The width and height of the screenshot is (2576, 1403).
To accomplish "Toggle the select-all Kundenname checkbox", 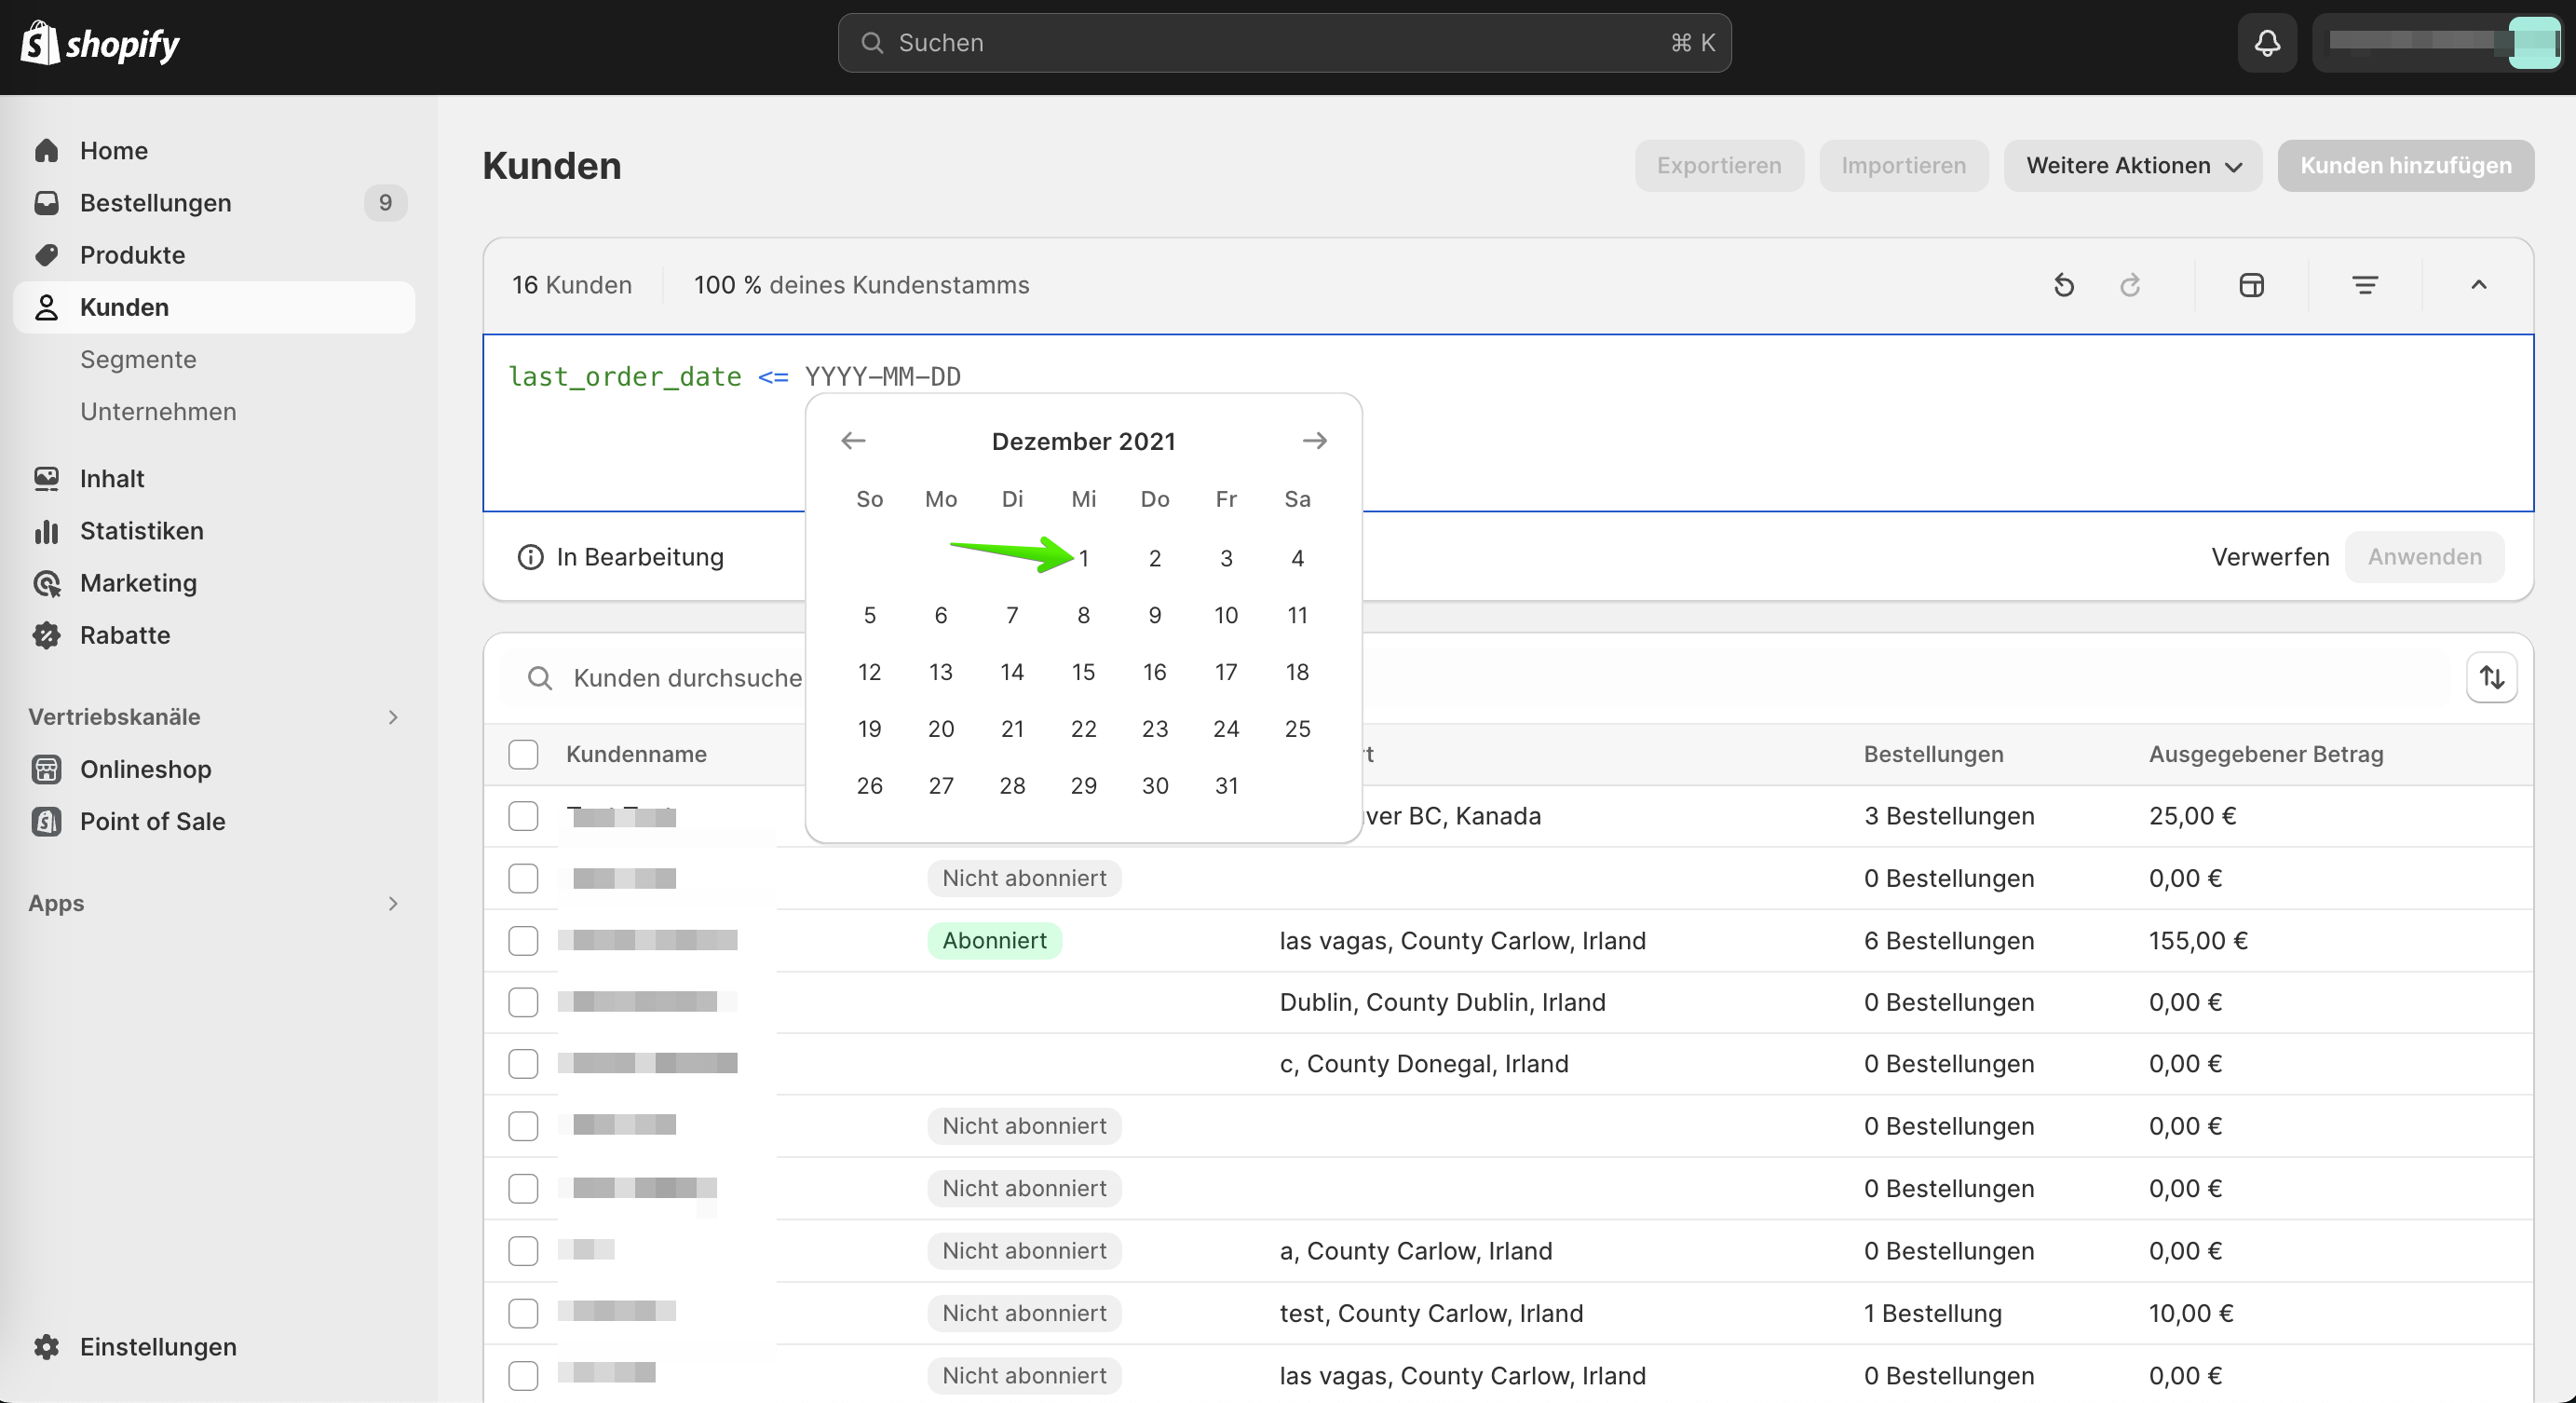I will (523, 754).
